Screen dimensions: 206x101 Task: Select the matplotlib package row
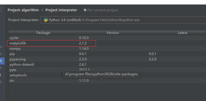pyautogui.click(x=107, y=43)
